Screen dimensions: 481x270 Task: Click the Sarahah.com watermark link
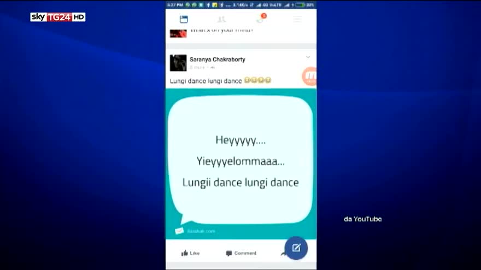pos(201,231)
